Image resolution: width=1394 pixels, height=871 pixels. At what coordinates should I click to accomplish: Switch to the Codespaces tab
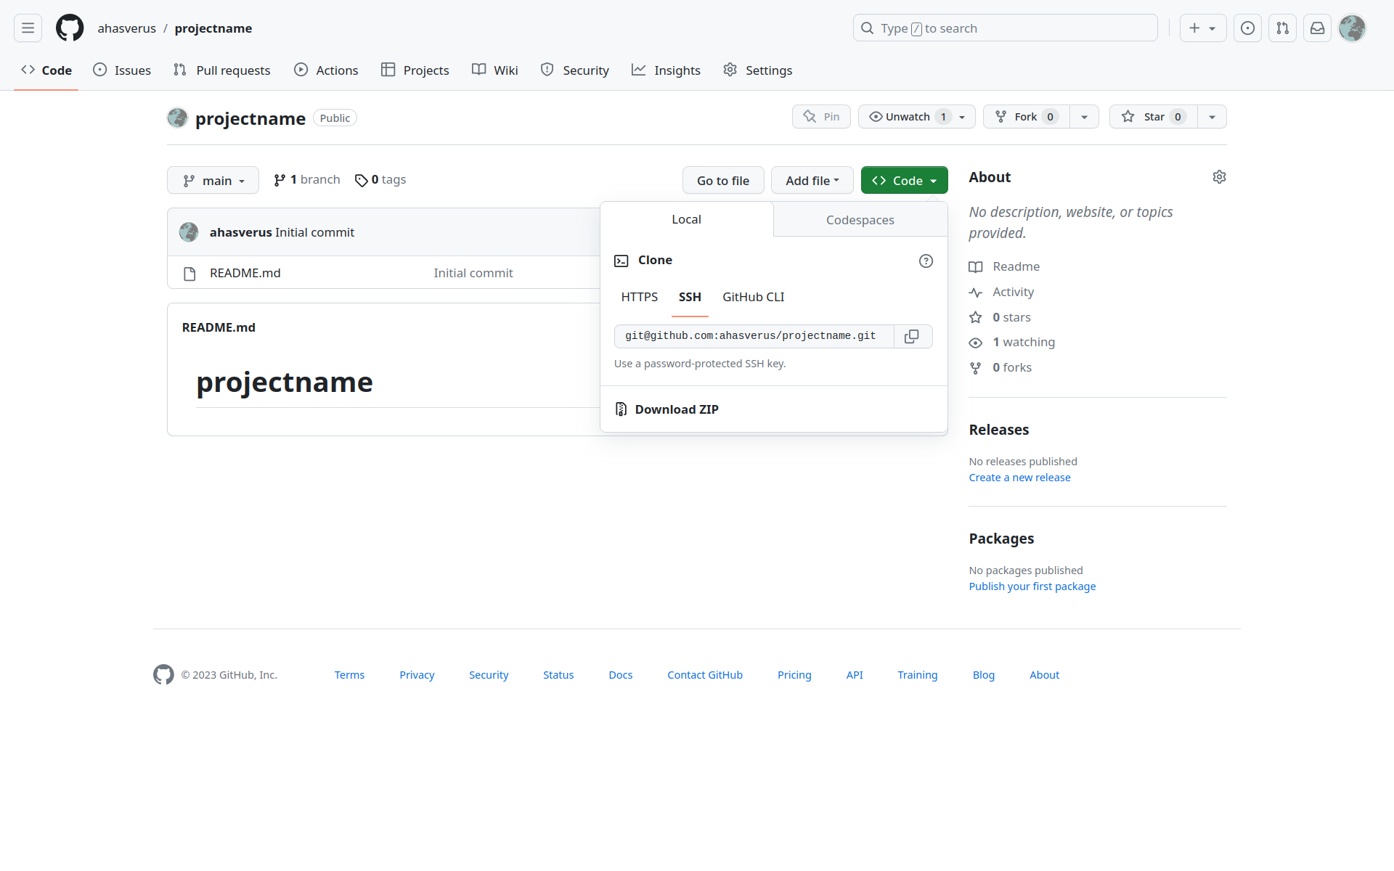pyautogui.click(x=860, y=220)
